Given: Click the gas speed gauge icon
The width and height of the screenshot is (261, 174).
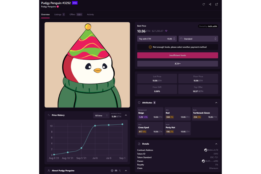Looking at the screenshot, I should point(181,39).
